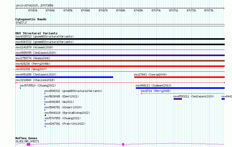Select the red esv27843 Conrad2009 bar
This screenshot has height=147, width=232.
179,77
